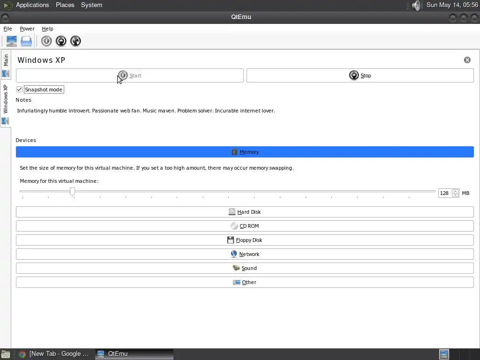This screenshot has height=360, width=480.
Task: Click the show desktop icon in taskbar
Action: point(6,354)
